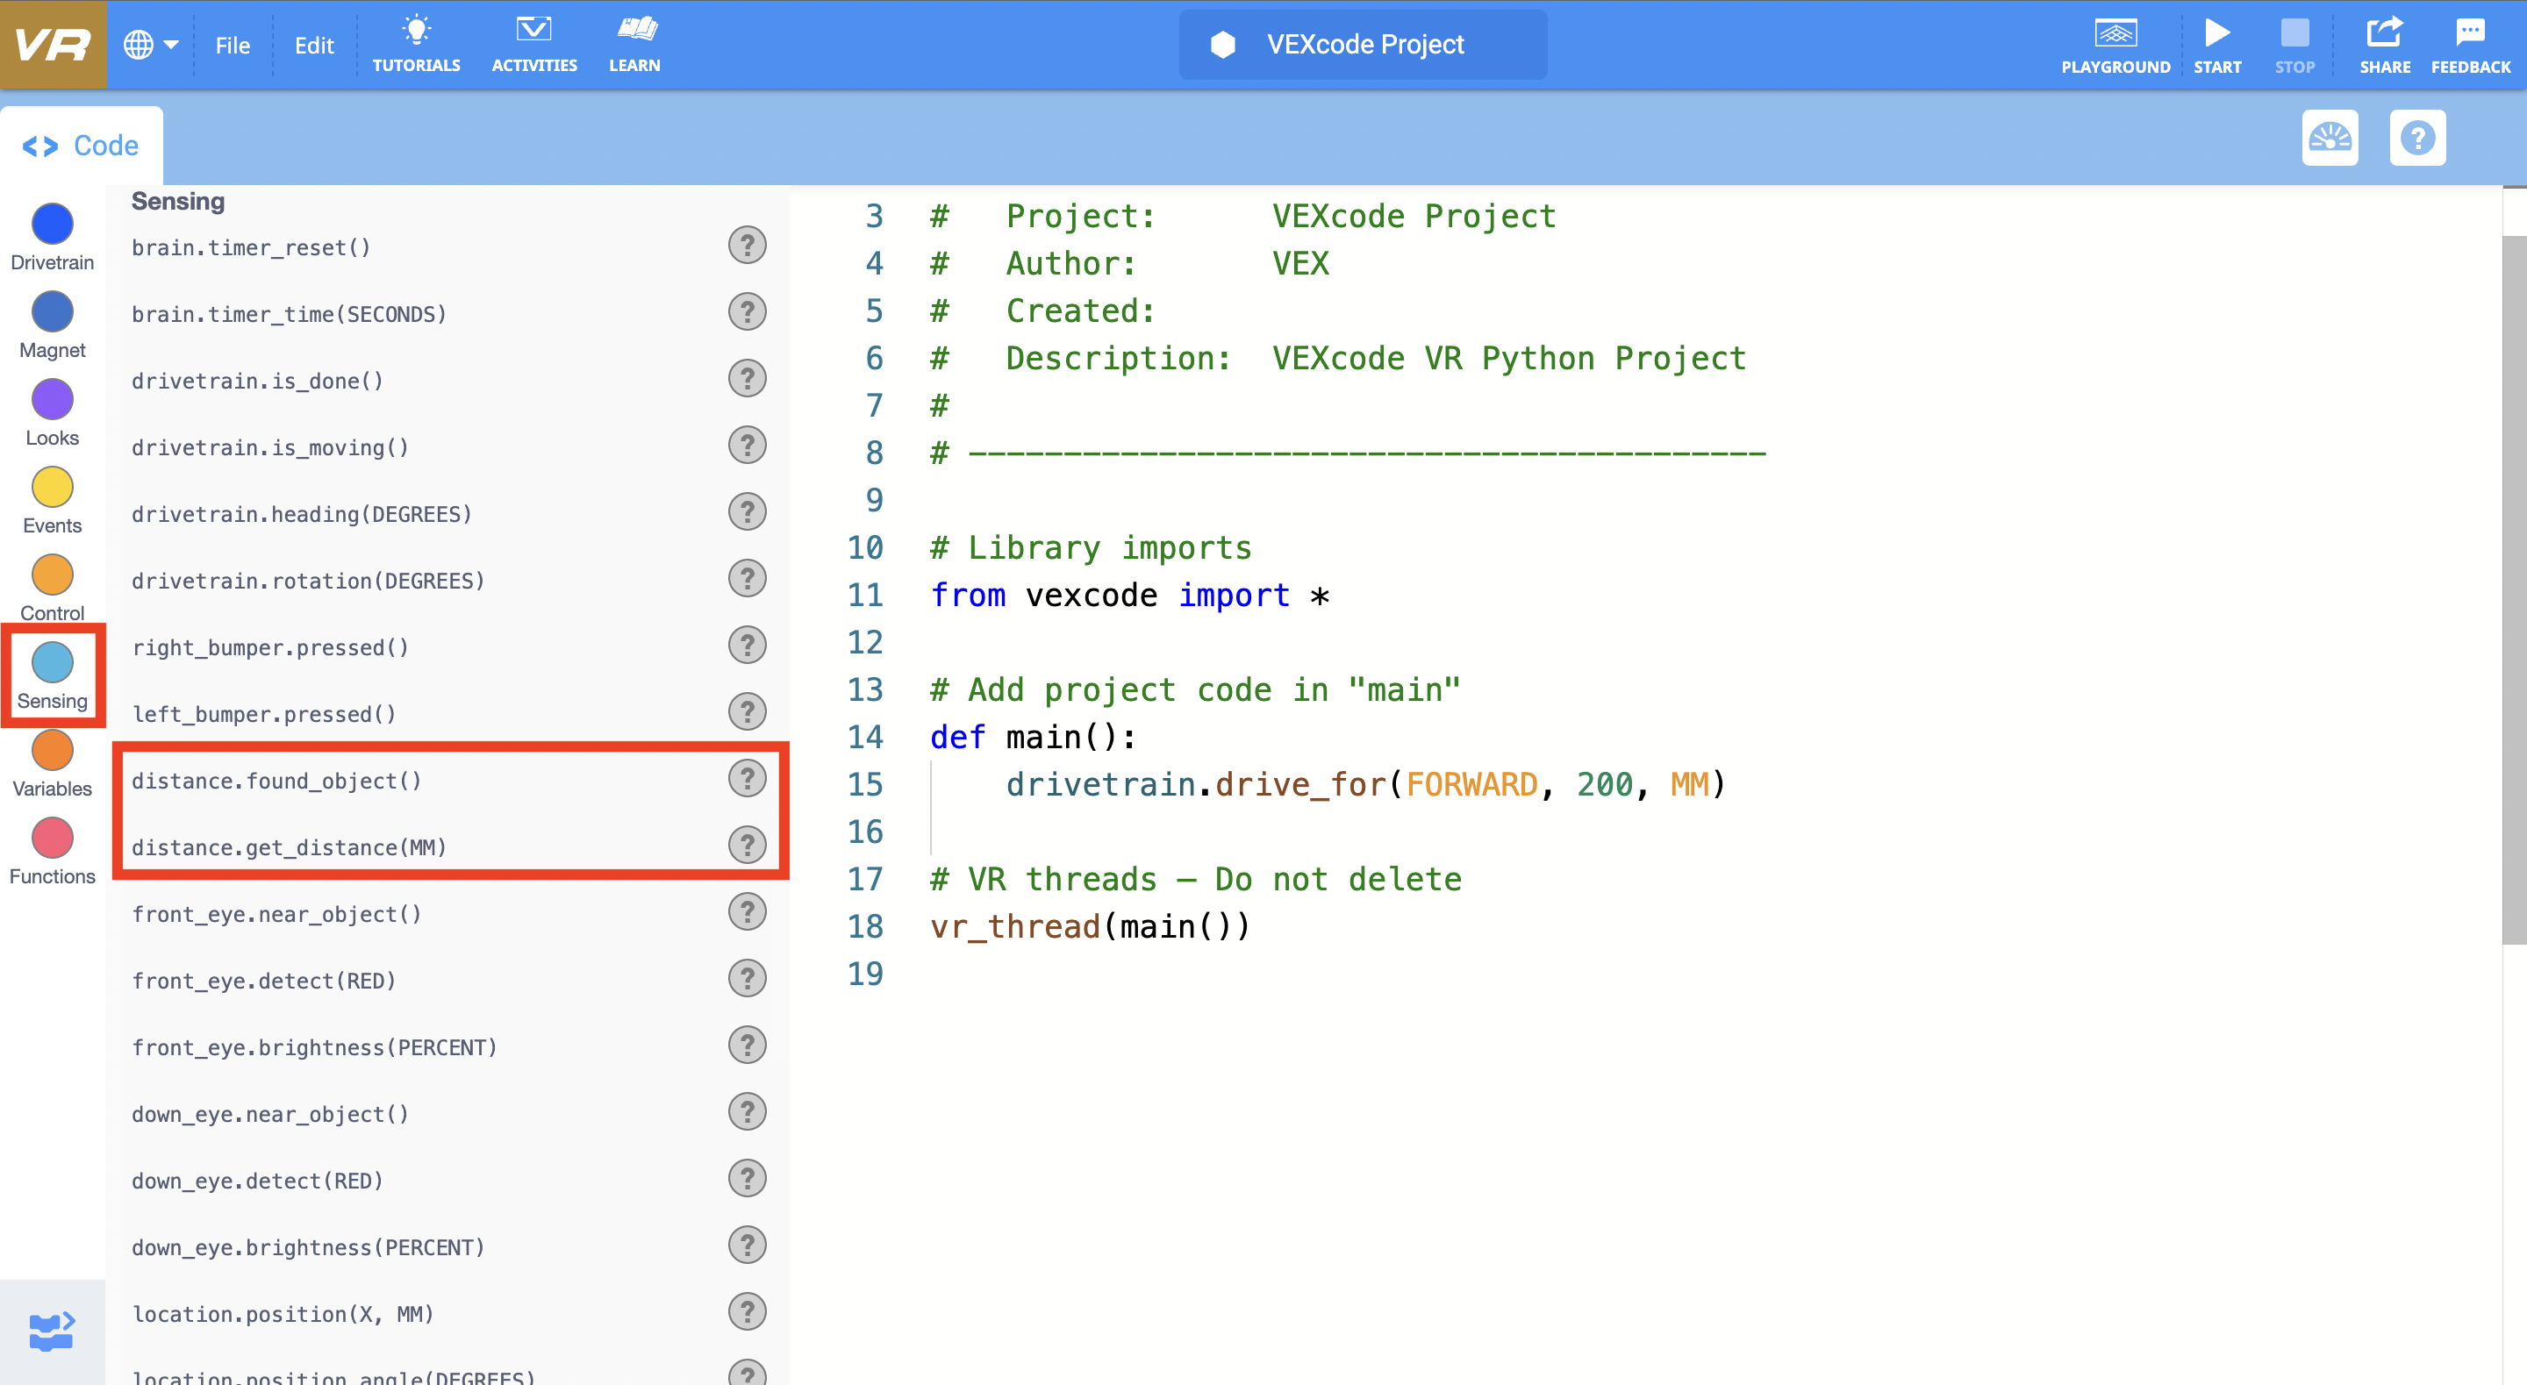Open the Activities library
2527x1385 pixels.
533,43
